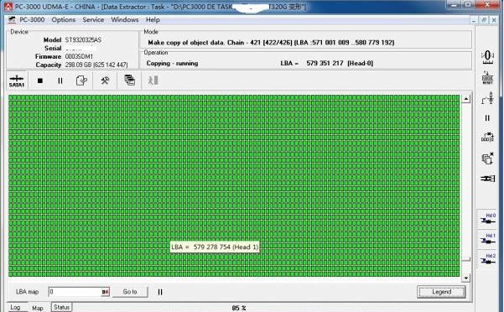Screen dimensions: 504x312
Task: Switch to the Log tab
Action: (15, 308)
